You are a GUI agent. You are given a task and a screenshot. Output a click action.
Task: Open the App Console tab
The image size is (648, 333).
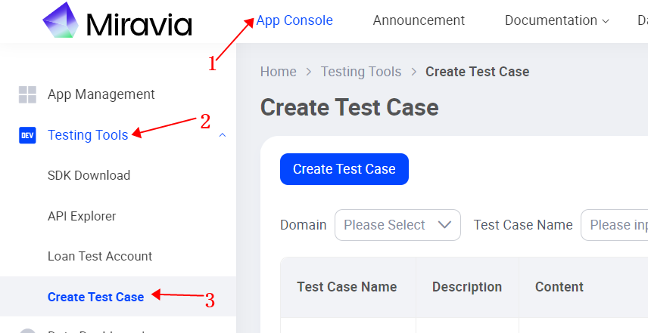coord(294,20)
